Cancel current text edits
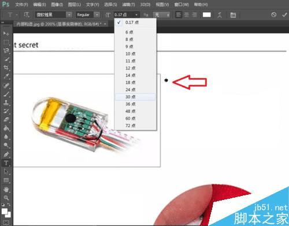289x226 pixels. (273, 14)
